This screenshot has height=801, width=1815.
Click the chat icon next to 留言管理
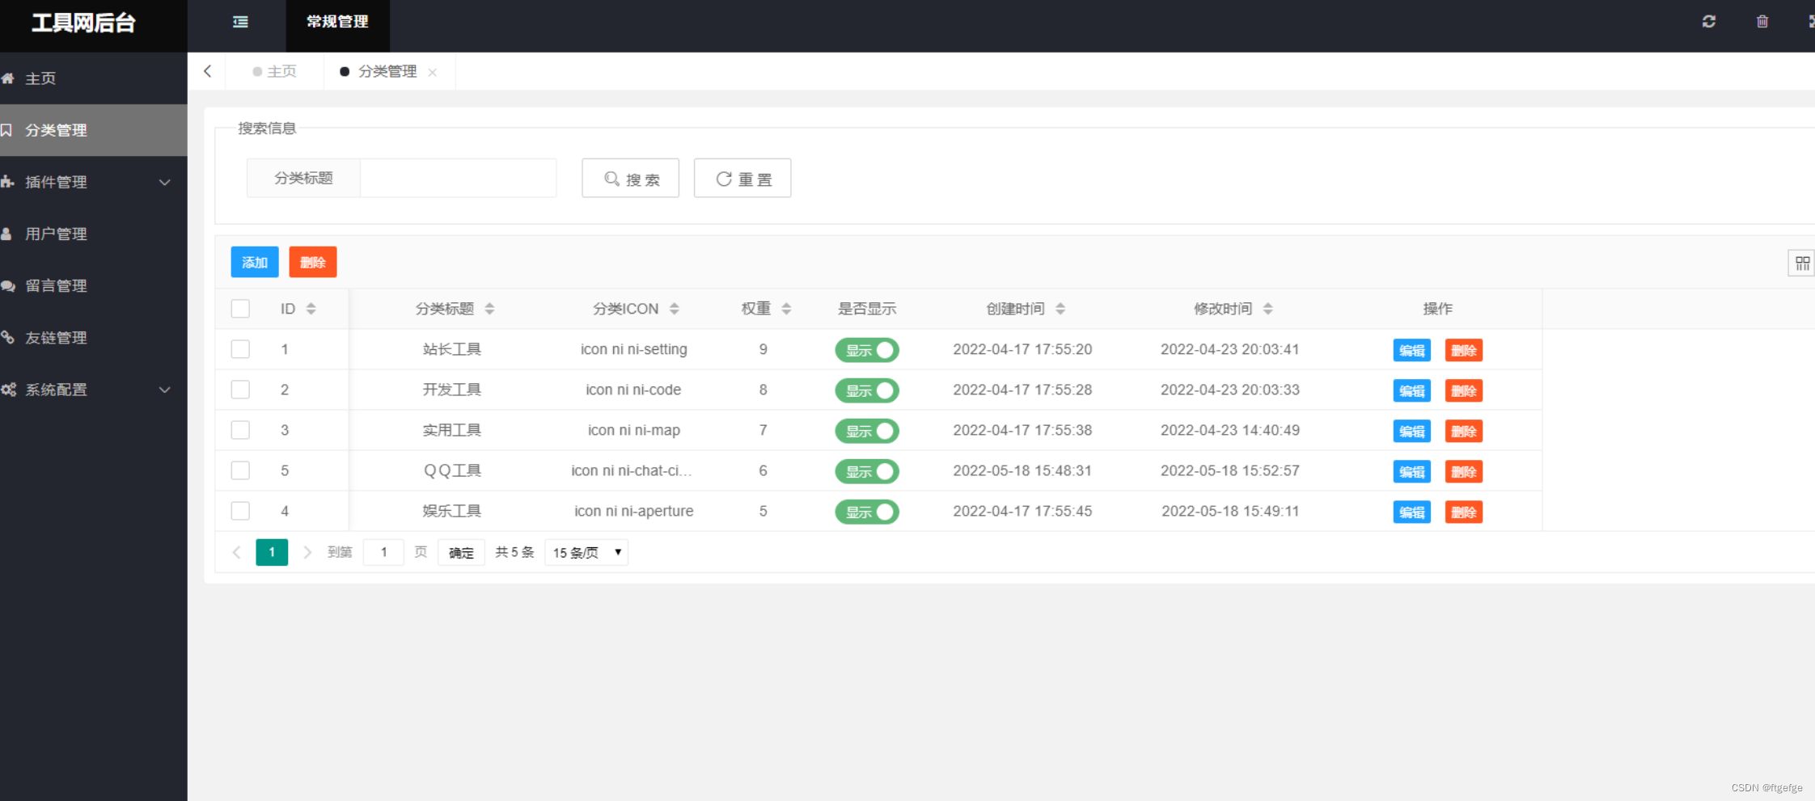click(x=10, y=285)
